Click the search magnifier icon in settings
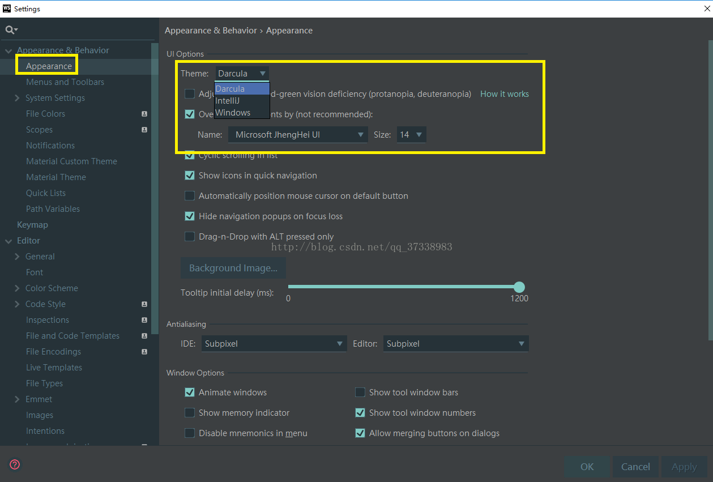713x482 pixels. [11, 30]
